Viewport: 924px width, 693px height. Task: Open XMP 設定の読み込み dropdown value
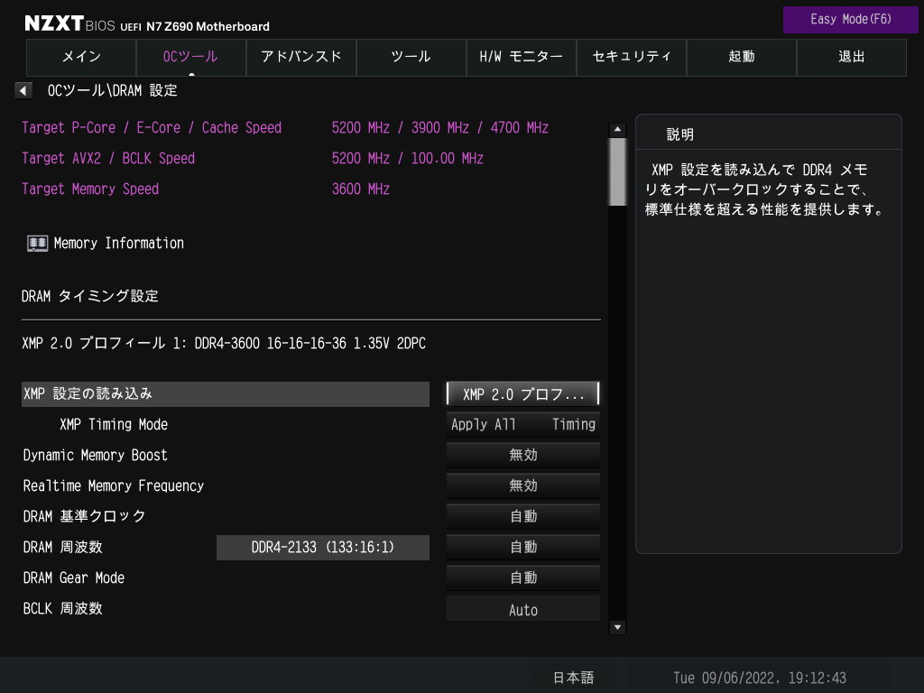pos(523,393)
